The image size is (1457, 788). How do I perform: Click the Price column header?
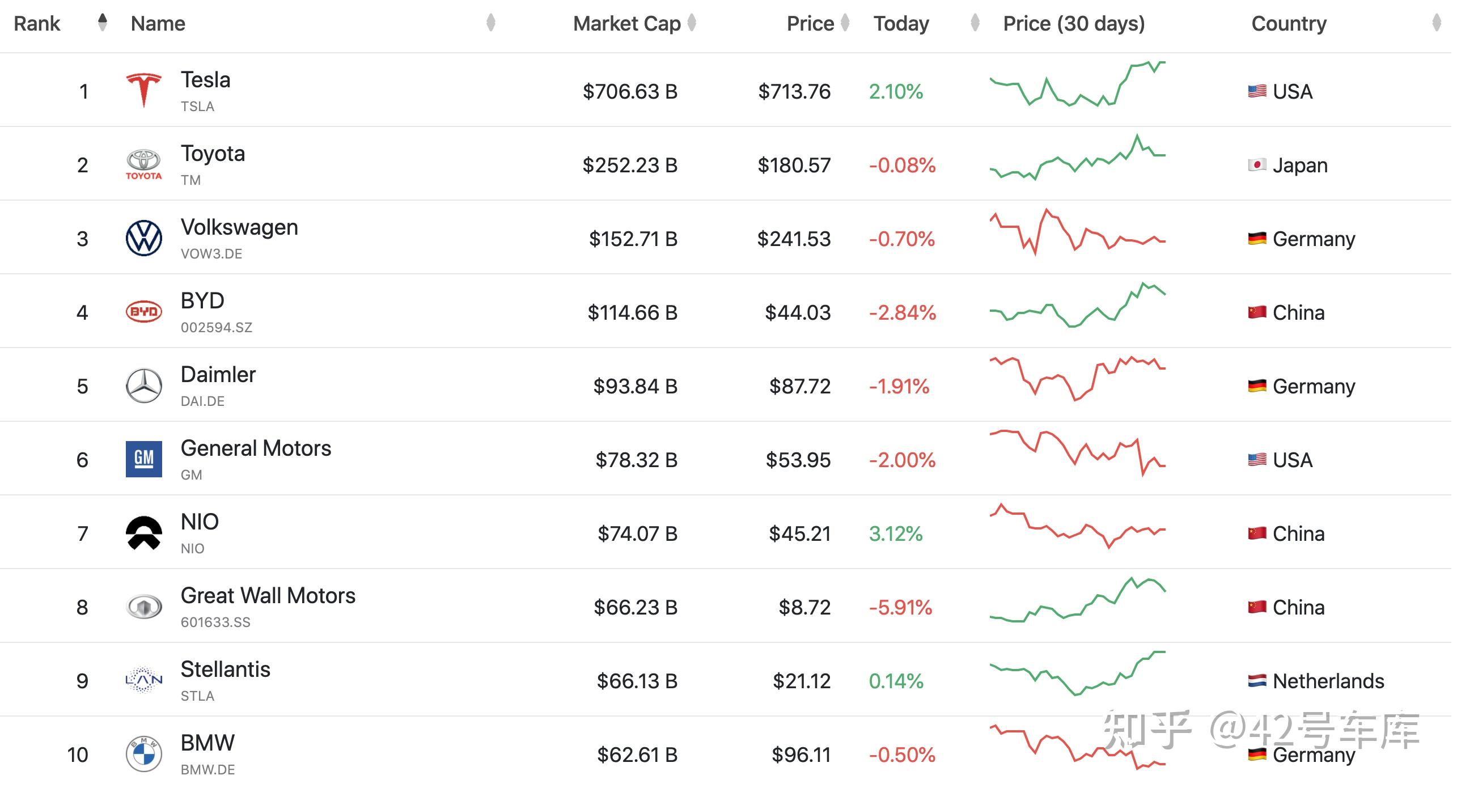coord(810,23)
